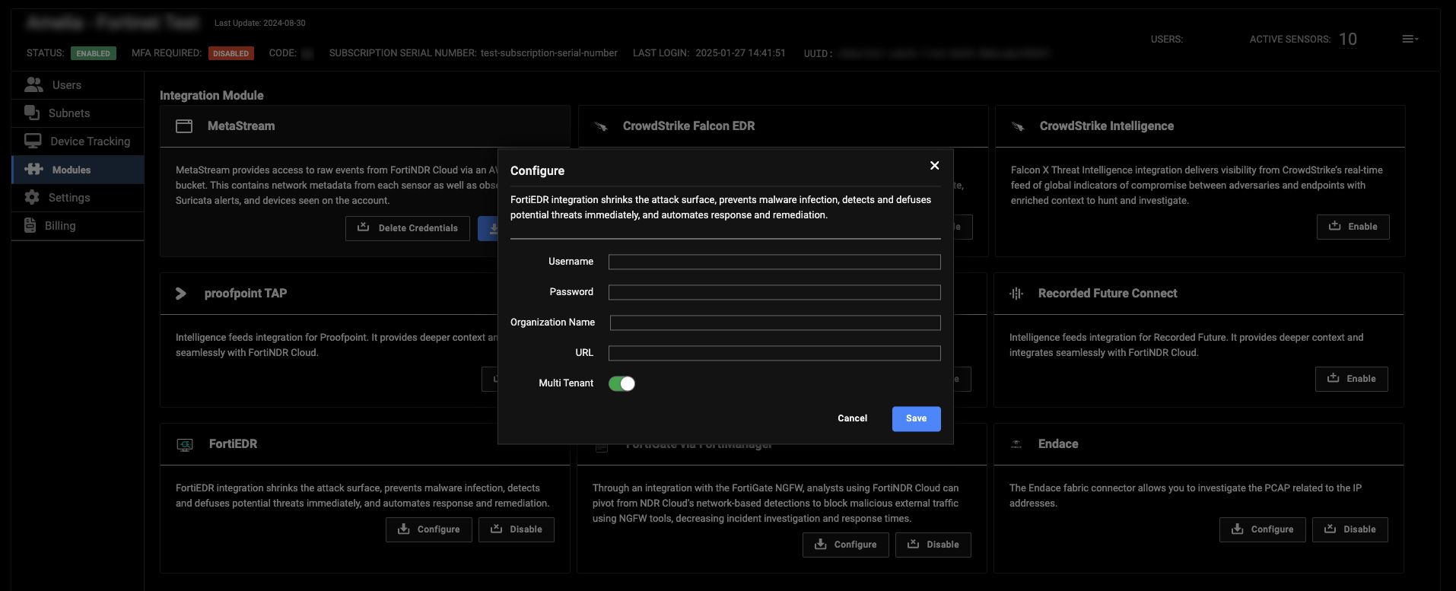Enable the CrowdStrike Intelligence integration

[x=1353, y=227]
